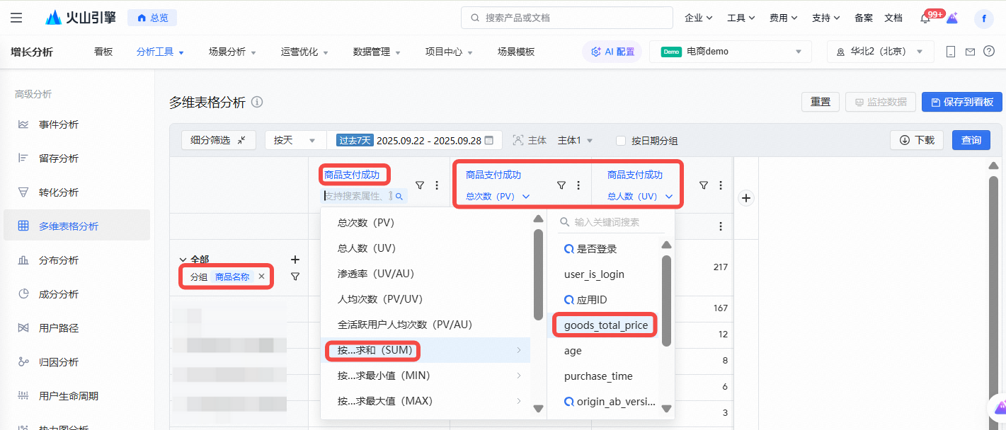The height and width of the screenshot is (430, 1006).
Task: Open the hamburger menu at top left
Action: click(16, 18)
